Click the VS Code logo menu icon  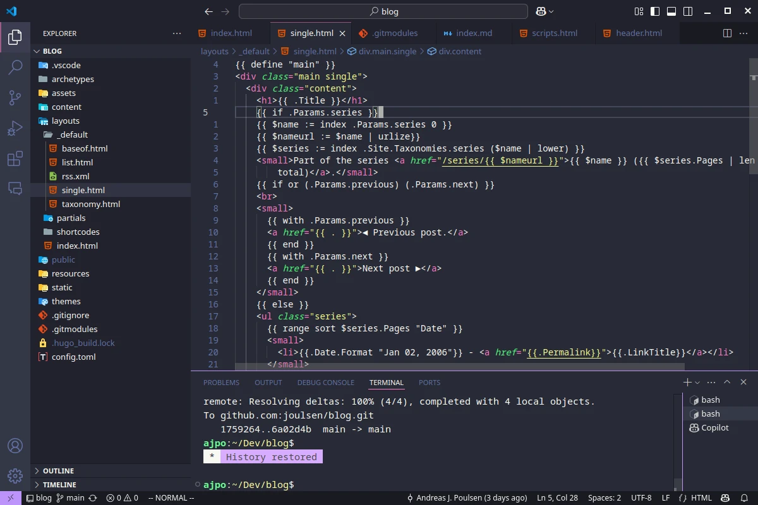[11, 11]
